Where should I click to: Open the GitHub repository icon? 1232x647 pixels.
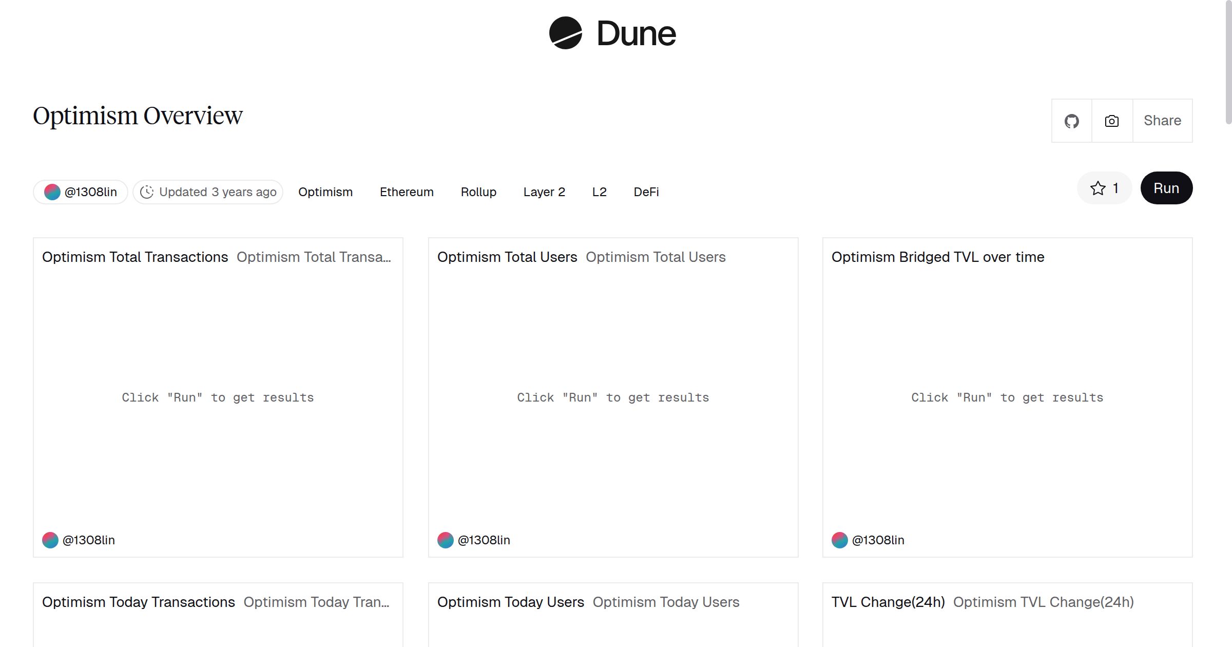click(1072, 121)
